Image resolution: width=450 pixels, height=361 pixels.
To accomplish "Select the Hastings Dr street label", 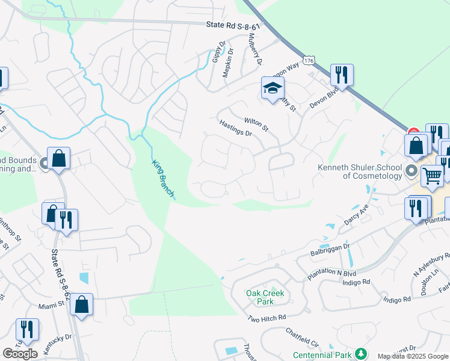I will pyautogui.click(x=236, y=128).
